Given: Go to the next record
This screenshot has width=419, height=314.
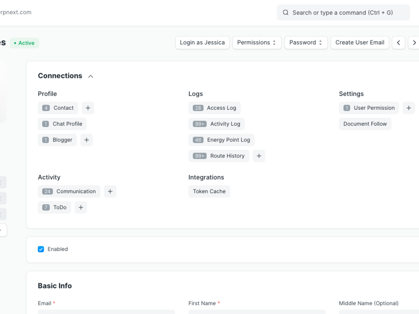Looking at the screenshot, I should pyautogui.click(x=414, y=42).
